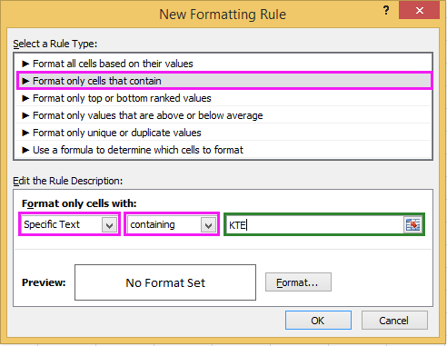Confirm with the OK button
Viewport: 447px width, 346px height.
click(x=318, y=321)
